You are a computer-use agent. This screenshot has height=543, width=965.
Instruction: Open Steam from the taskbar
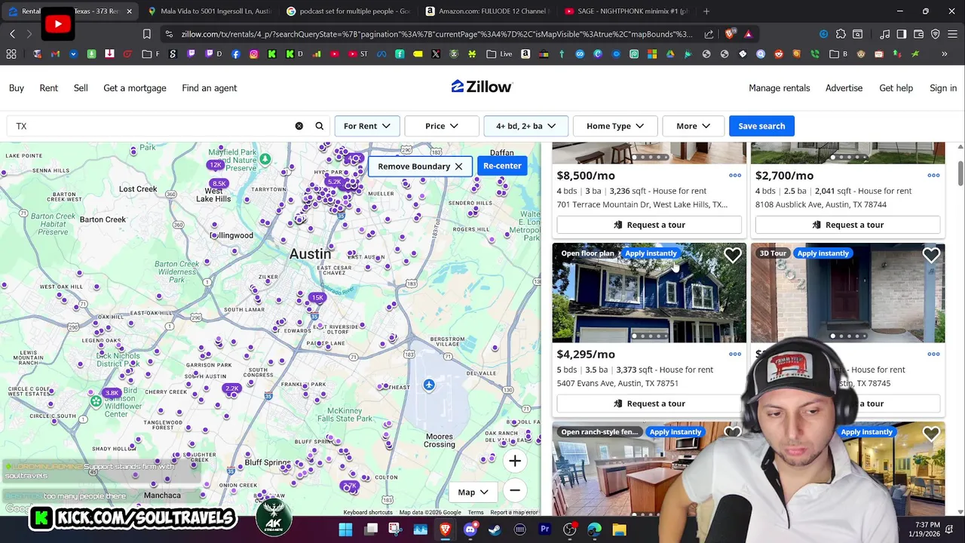coord(495,529)
